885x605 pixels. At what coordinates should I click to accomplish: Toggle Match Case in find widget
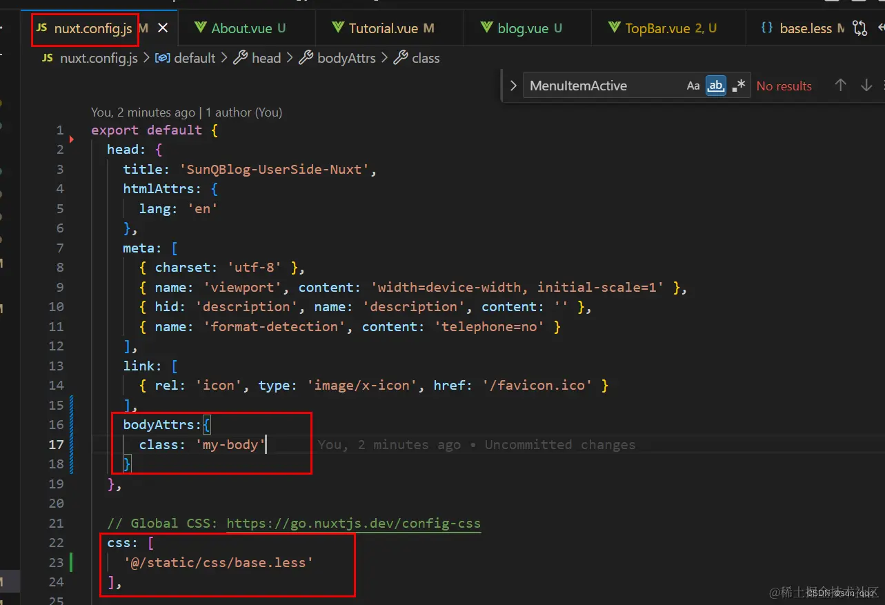(x=693, y=86)
